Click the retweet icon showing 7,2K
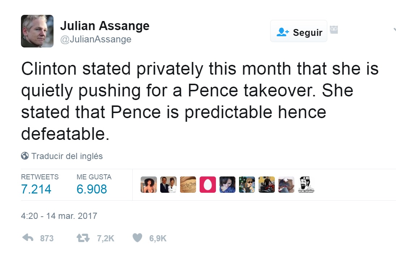The image size is (396, 254). 83,238
